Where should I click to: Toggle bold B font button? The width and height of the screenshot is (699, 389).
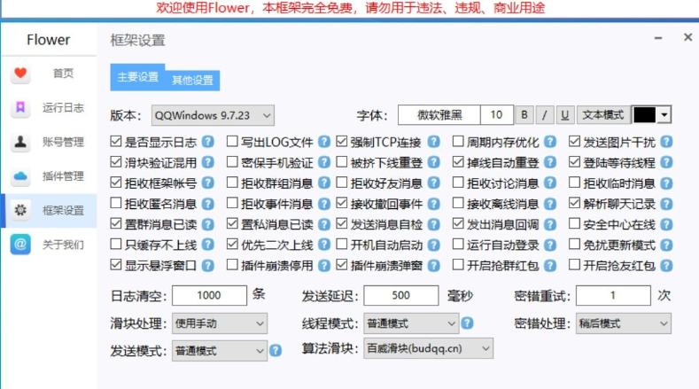tap(524, 115)
